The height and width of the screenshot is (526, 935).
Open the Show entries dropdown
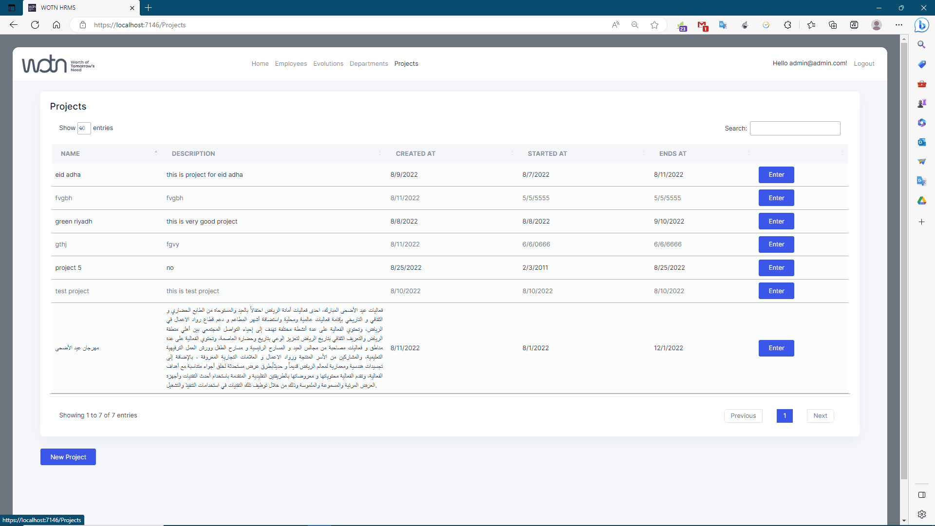84,128
